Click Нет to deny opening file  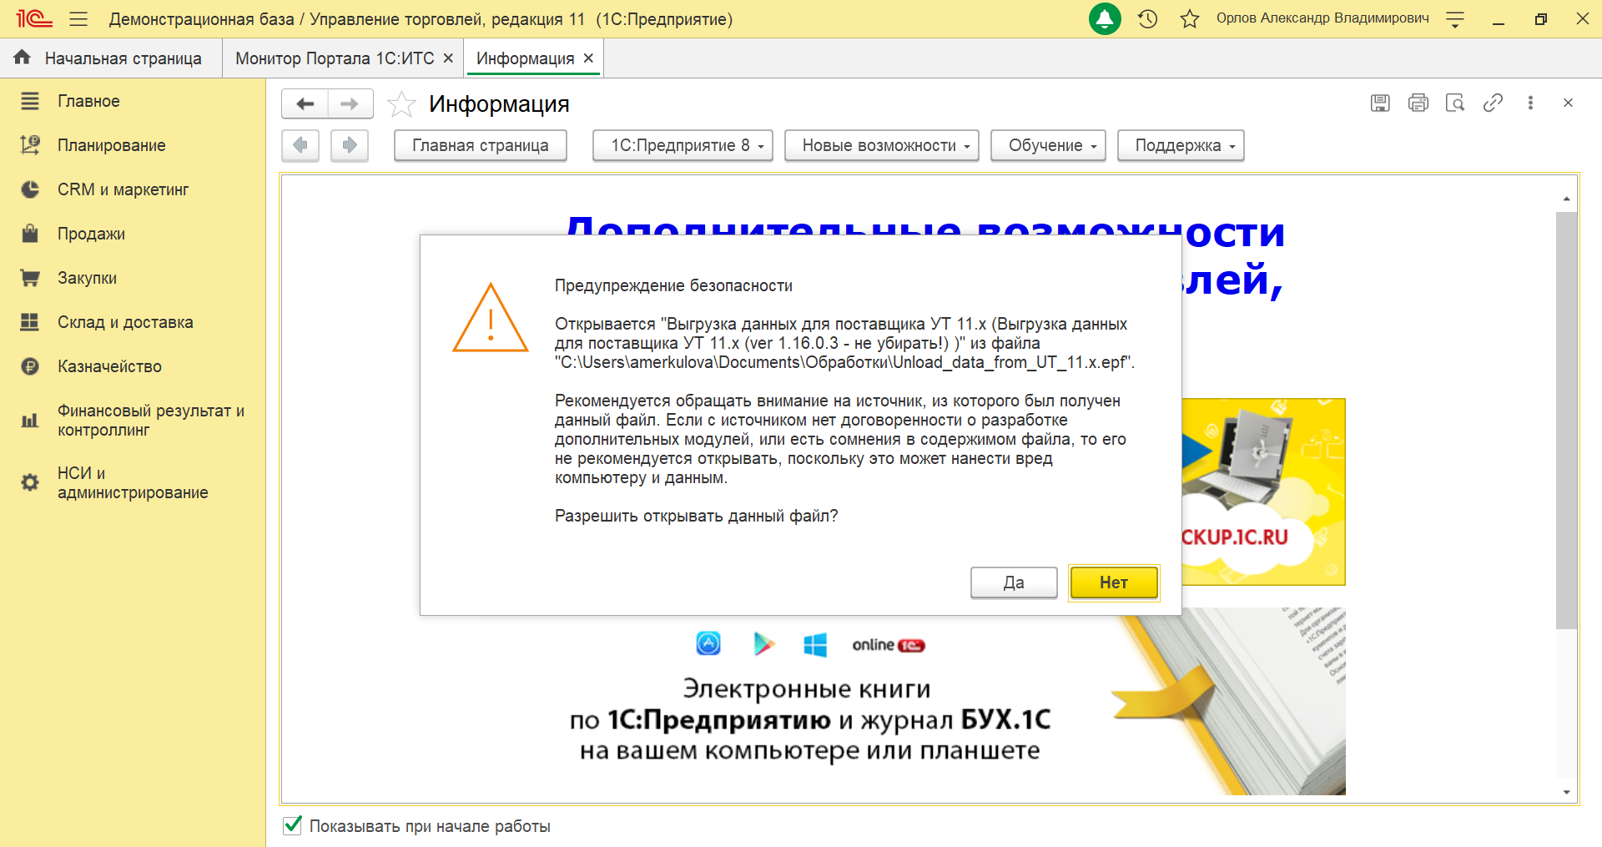1114,582
